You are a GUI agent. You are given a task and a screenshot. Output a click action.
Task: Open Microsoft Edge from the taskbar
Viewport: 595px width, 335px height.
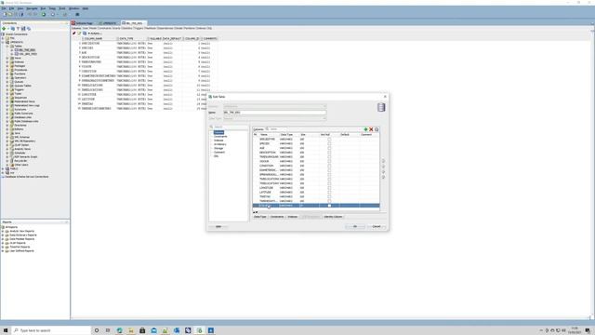(x=120, y=330)
